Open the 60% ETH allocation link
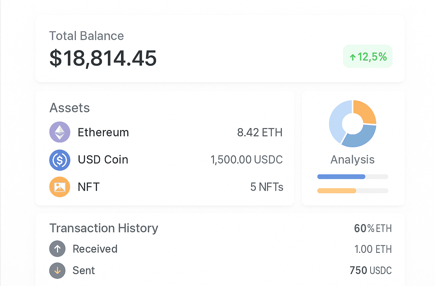The width and height of the screenshot is (435, 286). [x=373, y=228]
